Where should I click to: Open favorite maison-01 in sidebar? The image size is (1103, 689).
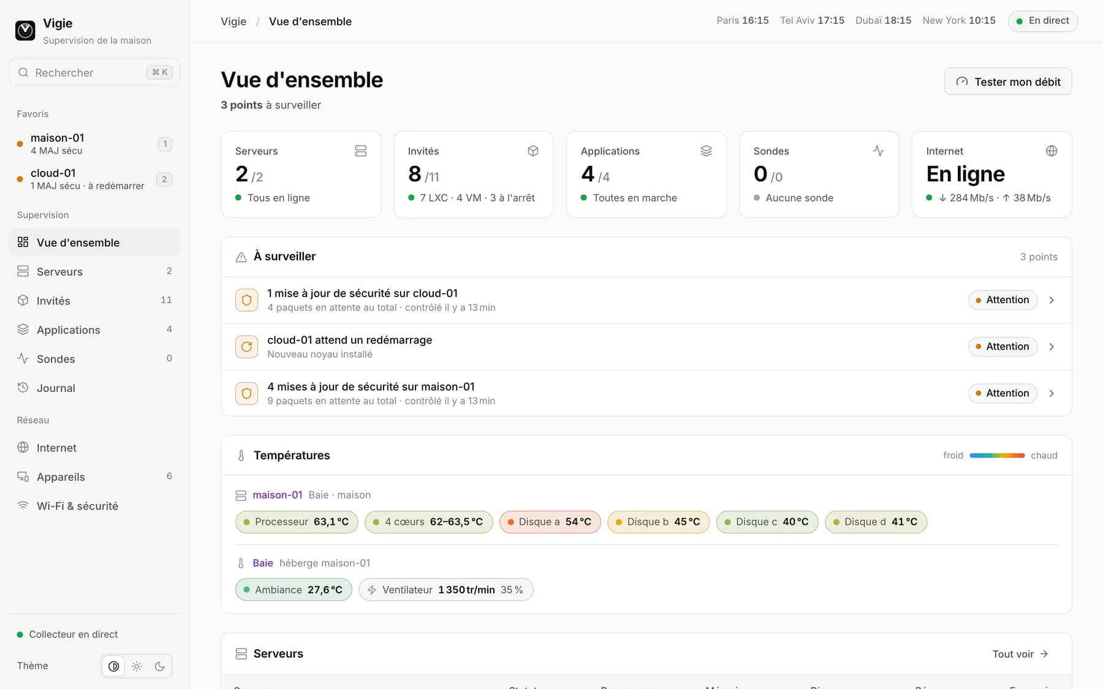tap(94, 144)
